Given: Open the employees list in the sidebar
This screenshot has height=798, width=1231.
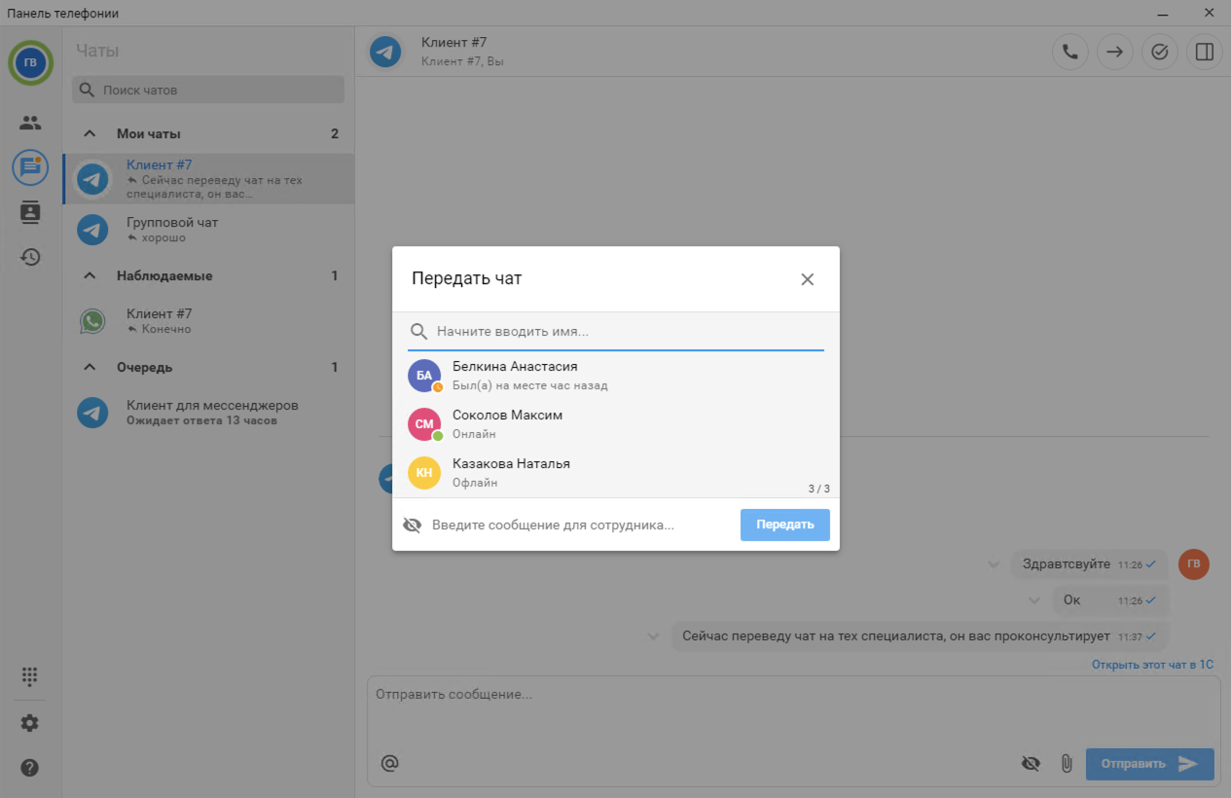Looking at the screenshot, I should [x=30, y=123].
